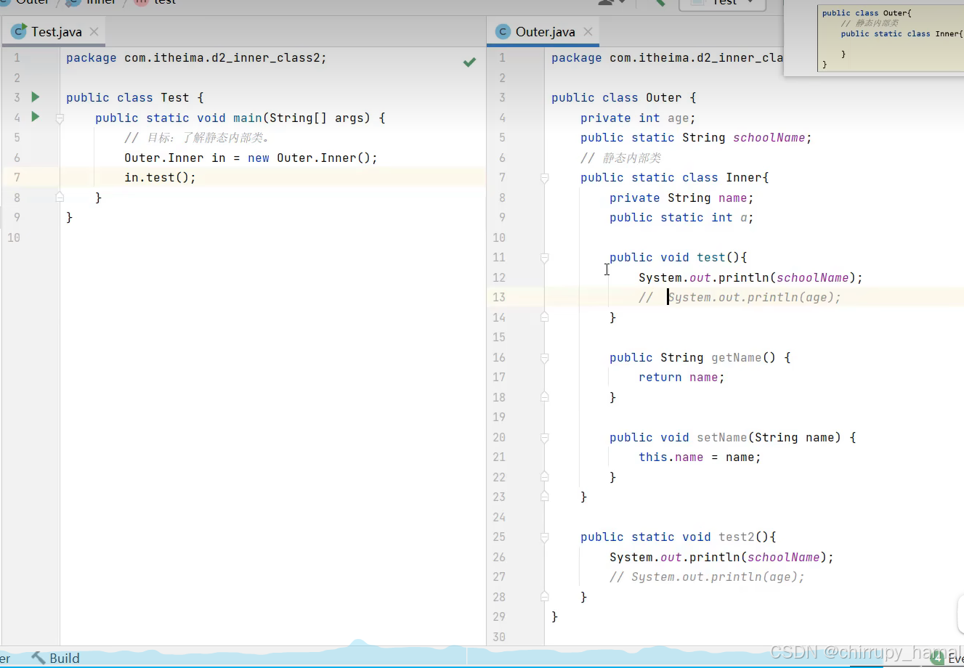This screenshot has height=668, width=964.
Task: Click the green inspection checkmark in Test.java
Action: [469, 62]
